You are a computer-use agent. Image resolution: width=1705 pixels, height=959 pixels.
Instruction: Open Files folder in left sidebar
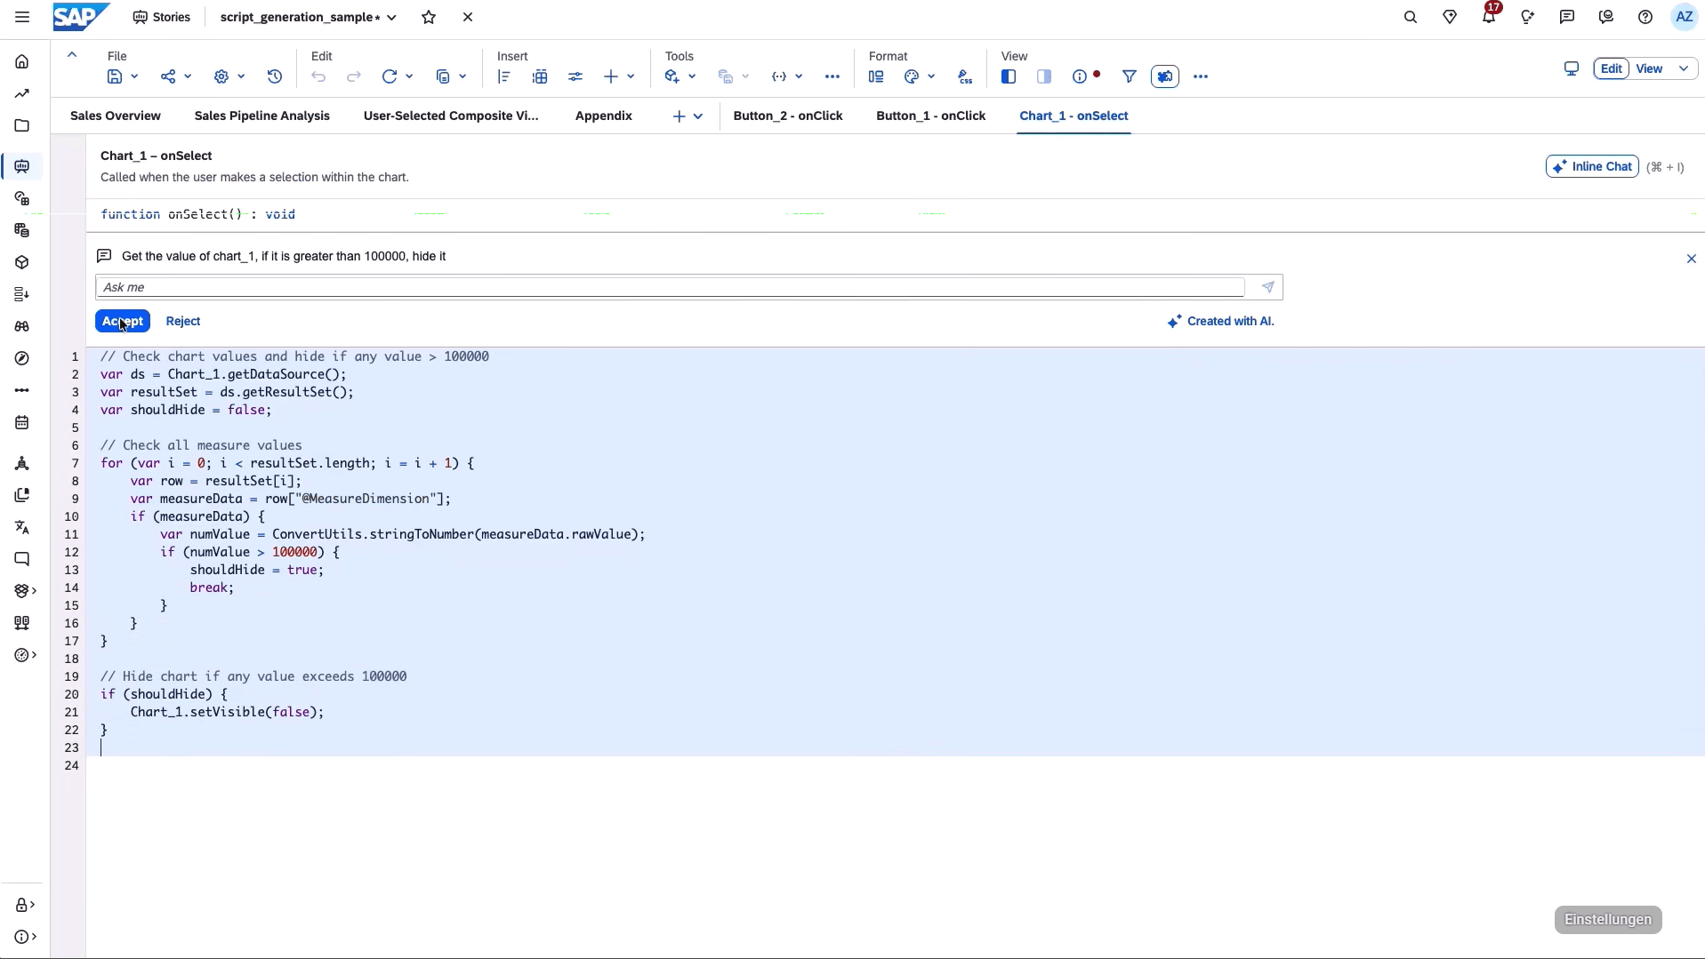[x=22, y=125]
